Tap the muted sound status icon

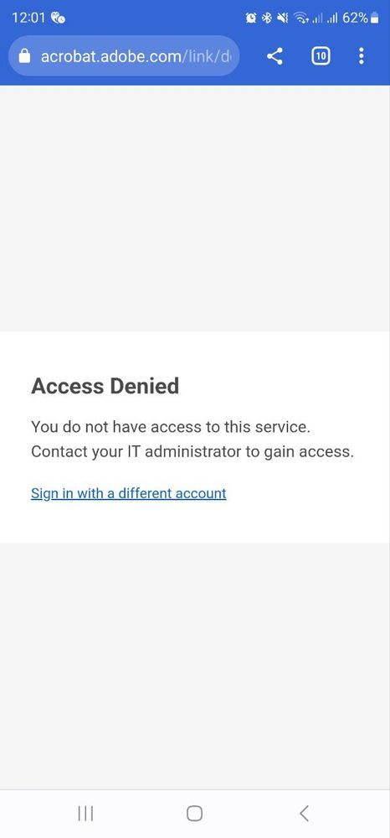tap(282, 18)
